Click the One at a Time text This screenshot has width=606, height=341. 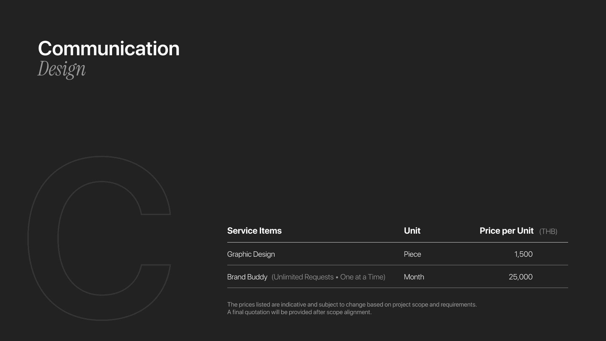[x=362, y=277]
